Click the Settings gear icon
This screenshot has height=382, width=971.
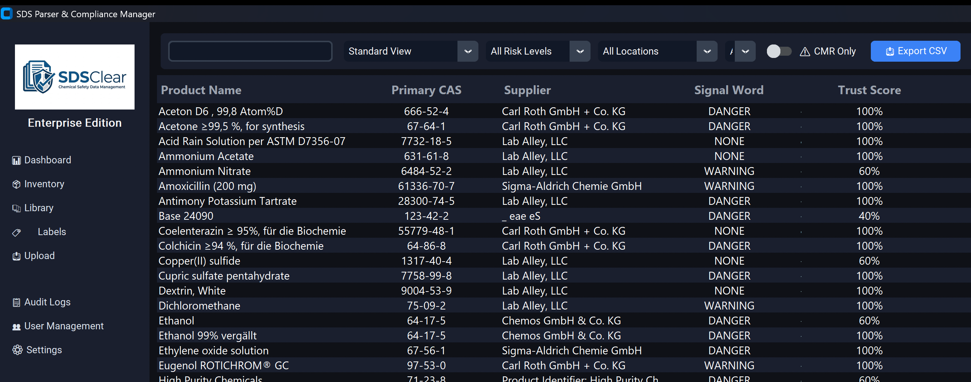[x=17, y=350]
